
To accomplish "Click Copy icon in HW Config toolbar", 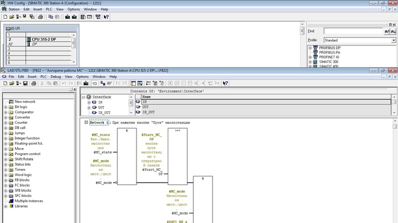I will click(x=51, y=17).
